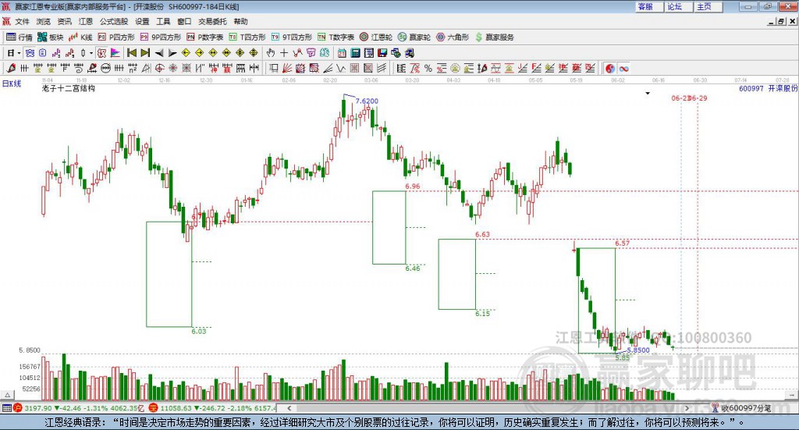
Task: Open the 资讯 menu
Action: point(64,21)
